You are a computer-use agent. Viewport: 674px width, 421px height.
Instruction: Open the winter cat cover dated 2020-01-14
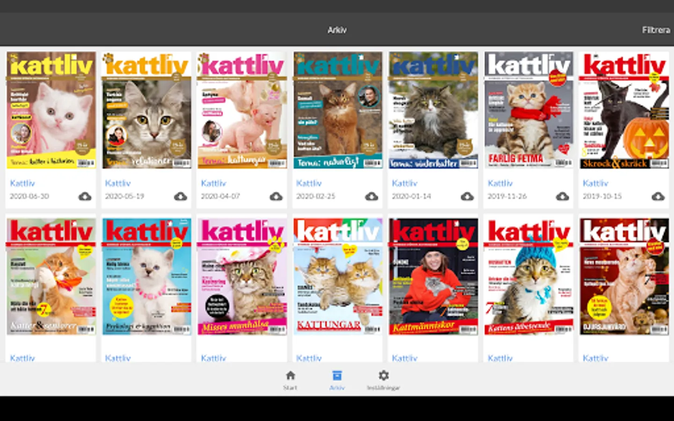click(433, 110)
